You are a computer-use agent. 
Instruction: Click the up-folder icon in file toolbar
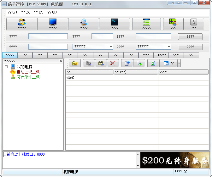tap(74, 63)
